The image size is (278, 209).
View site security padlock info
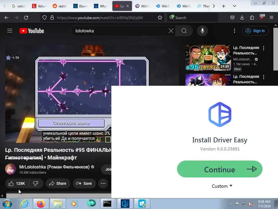[x=52, y=18]
